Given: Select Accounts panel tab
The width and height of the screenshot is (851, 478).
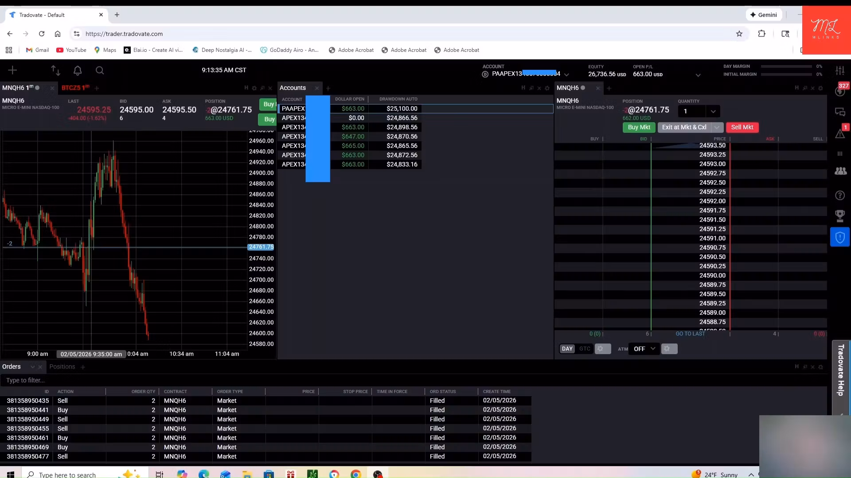Looking at the screenshot, I should click(293, 88).
